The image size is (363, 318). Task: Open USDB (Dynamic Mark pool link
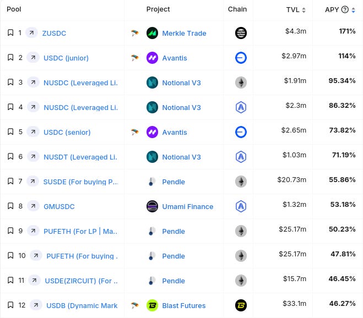pyautogui.click(x=82, y=305)
